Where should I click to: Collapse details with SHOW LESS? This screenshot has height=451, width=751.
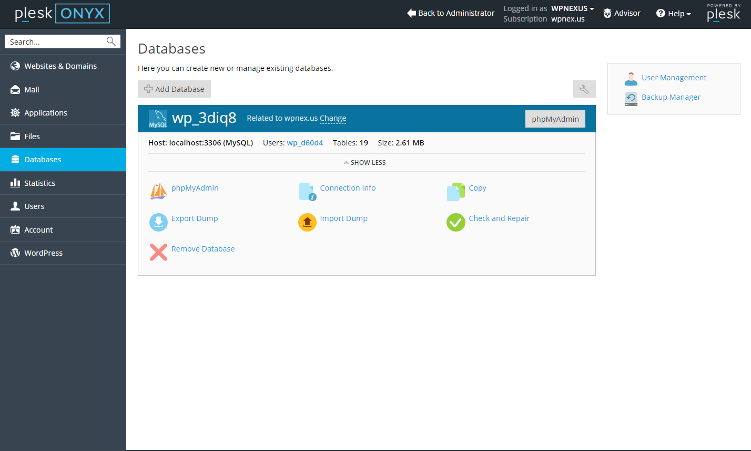pyautogui.click(x=364, y=163)
